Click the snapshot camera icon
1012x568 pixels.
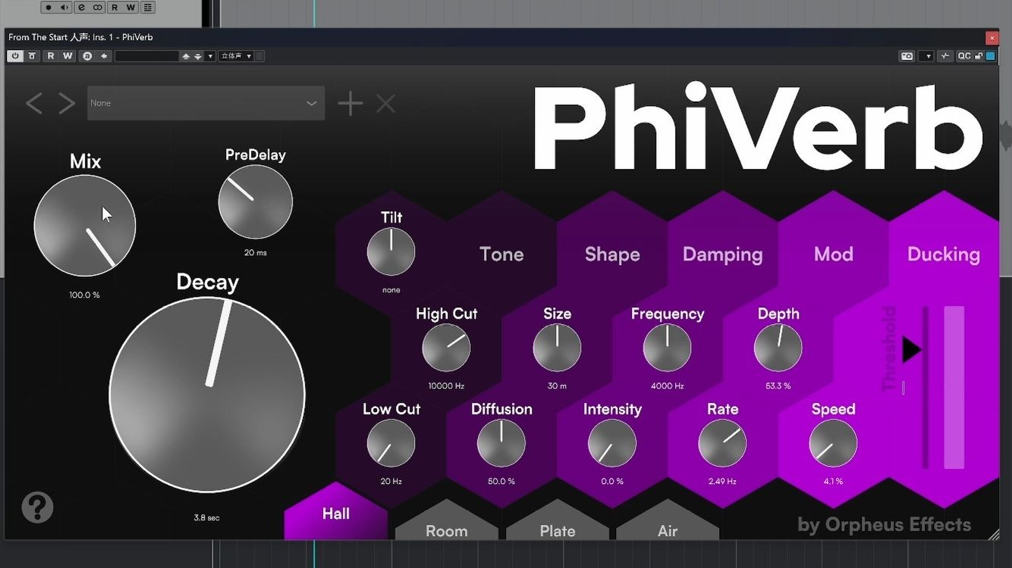(x=907, y=56)
